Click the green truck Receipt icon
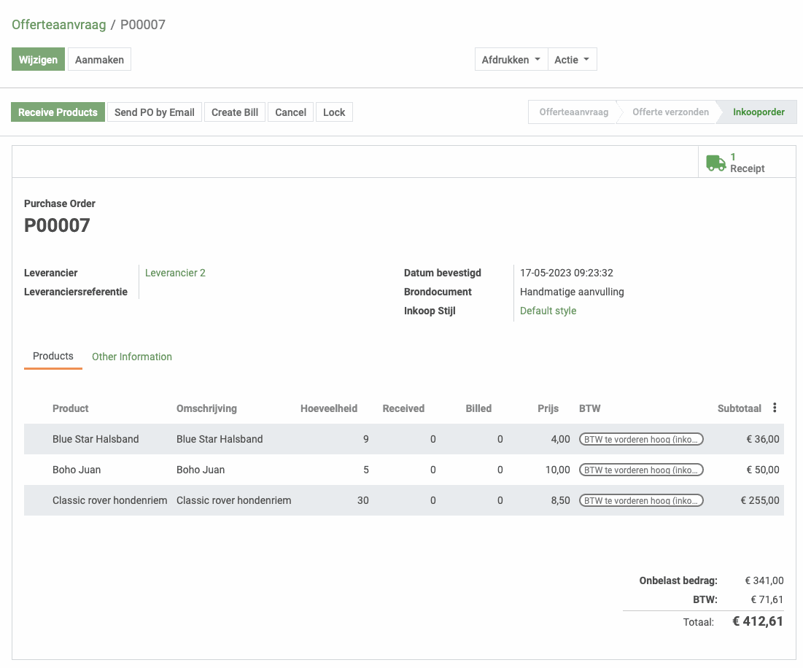 (715, 163)
